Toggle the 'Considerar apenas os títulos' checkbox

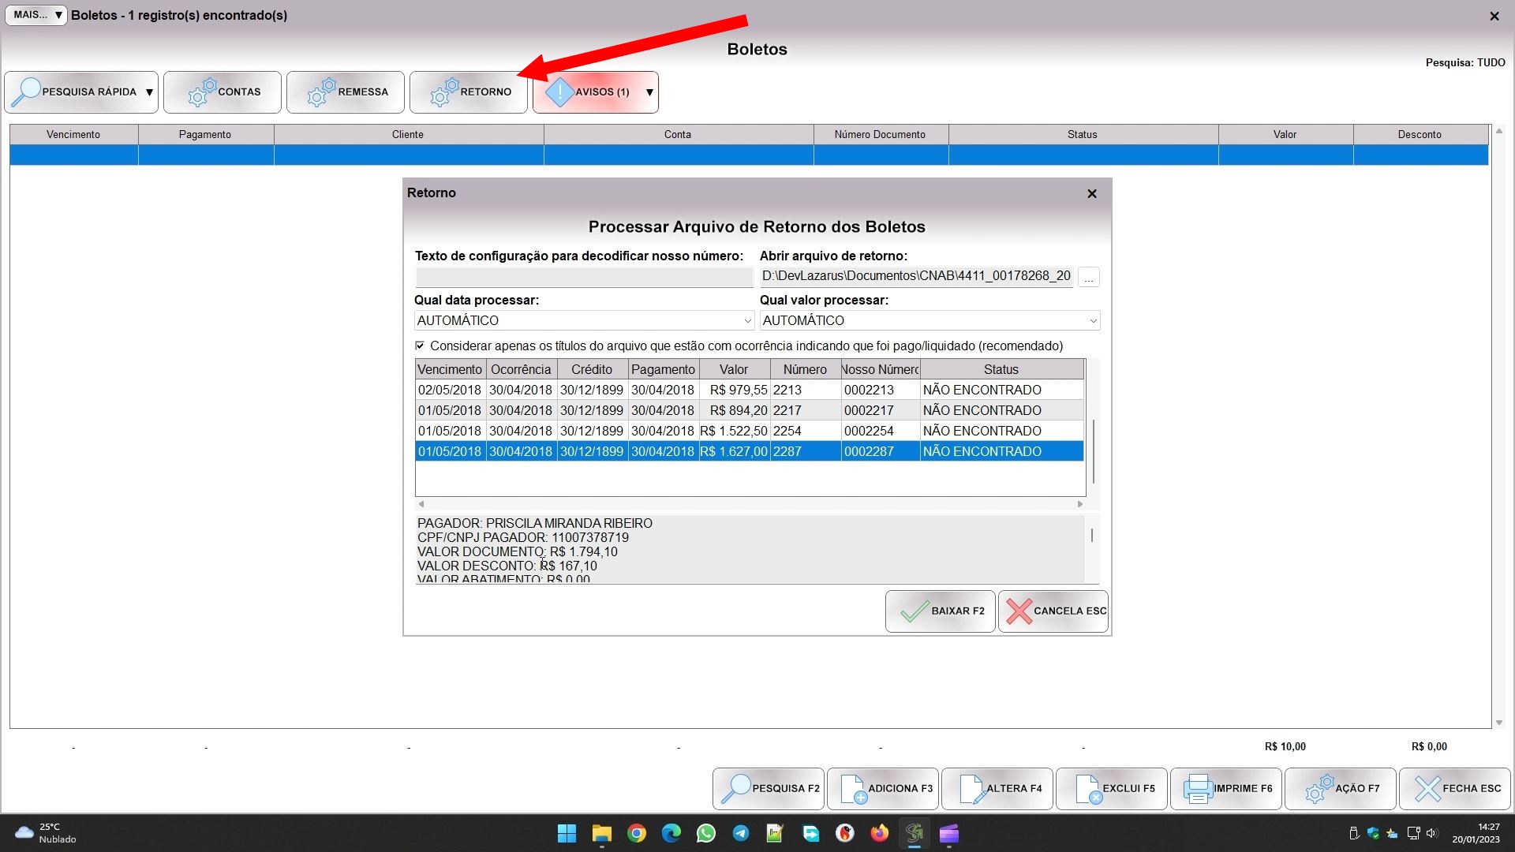point(420,346)
